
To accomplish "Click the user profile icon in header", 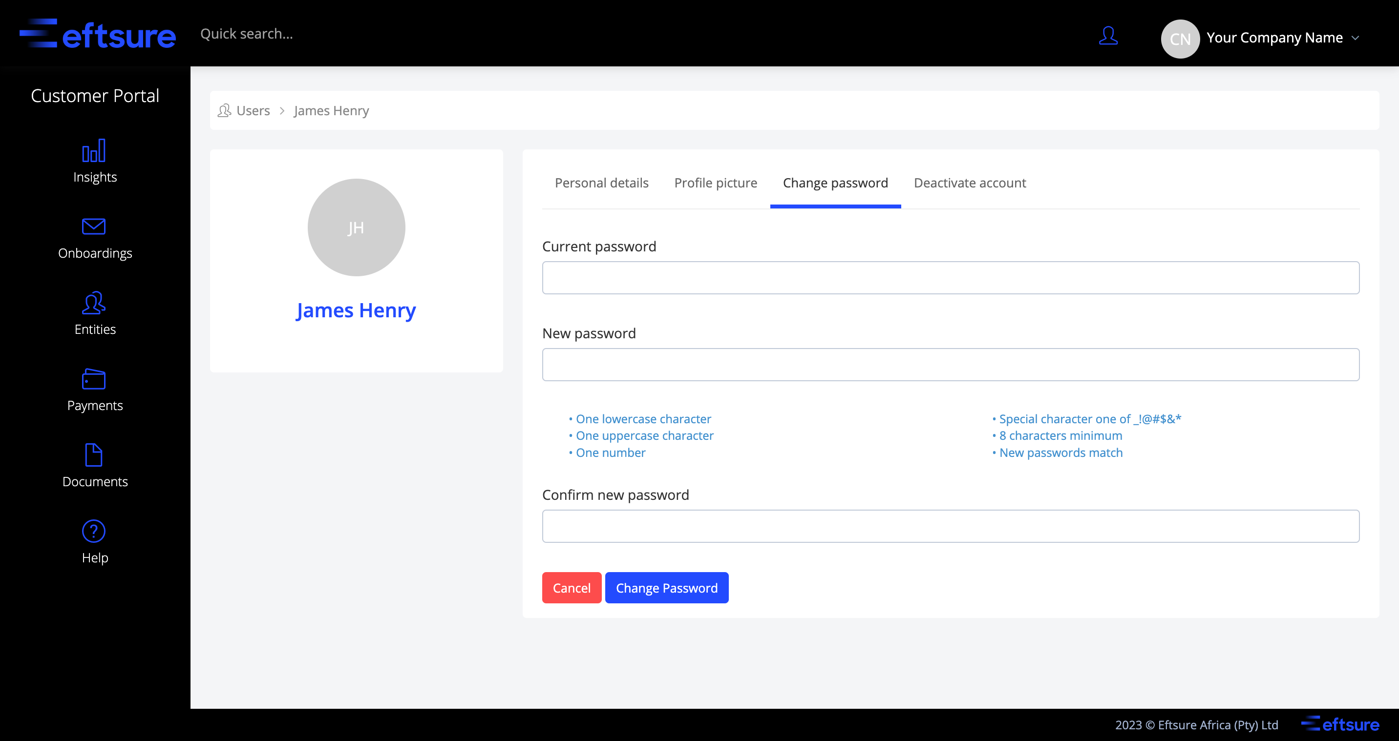I will point(1108,36).
